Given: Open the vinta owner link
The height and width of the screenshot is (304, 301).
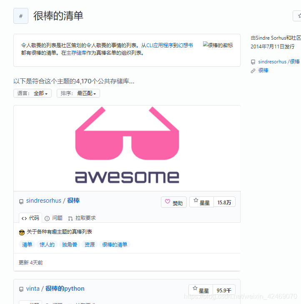Looking at the screenshot, I should (33, 289).
